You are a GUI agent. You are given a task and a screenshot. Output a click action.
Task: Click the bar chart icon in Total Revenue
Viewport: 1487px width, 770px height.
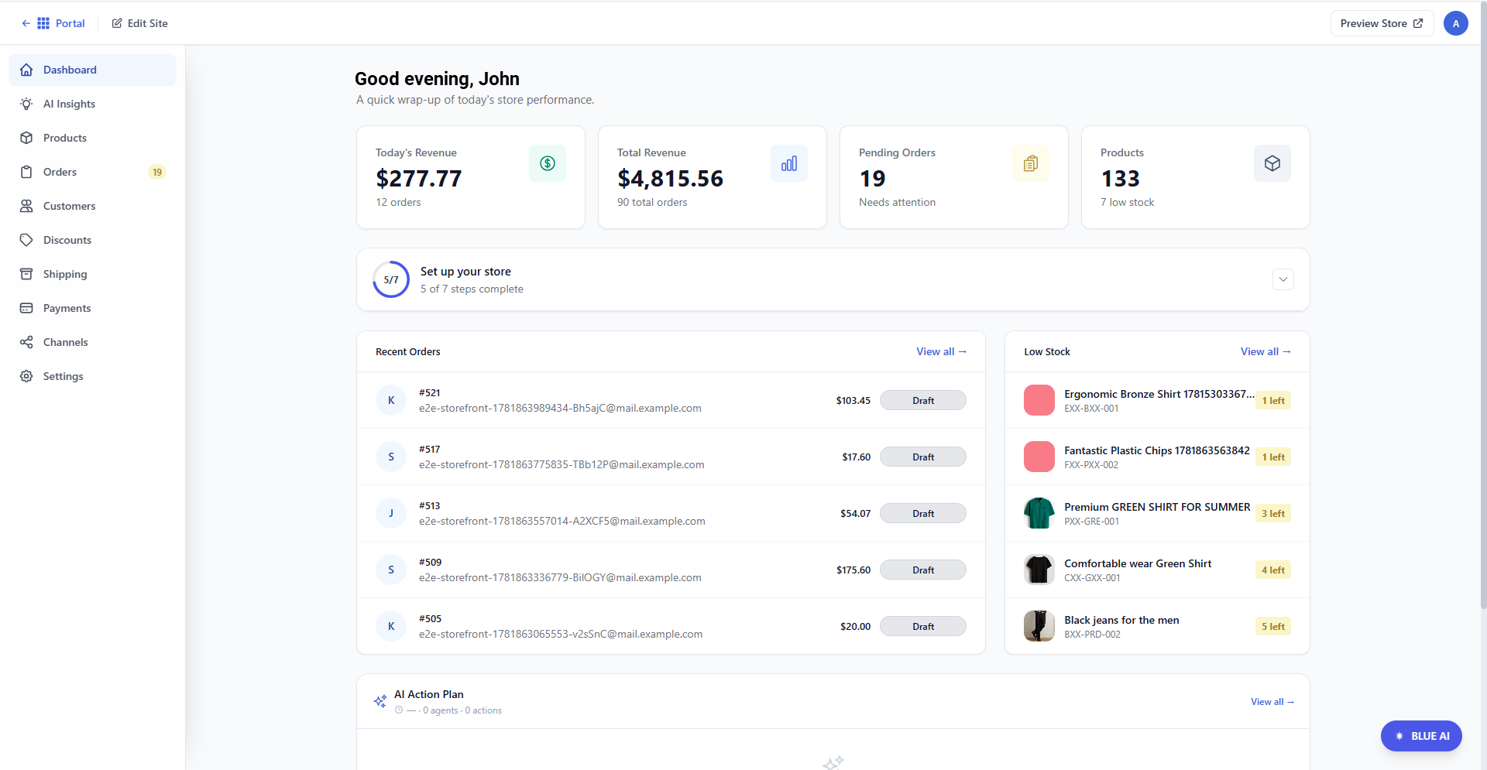[x=789, y=163]
